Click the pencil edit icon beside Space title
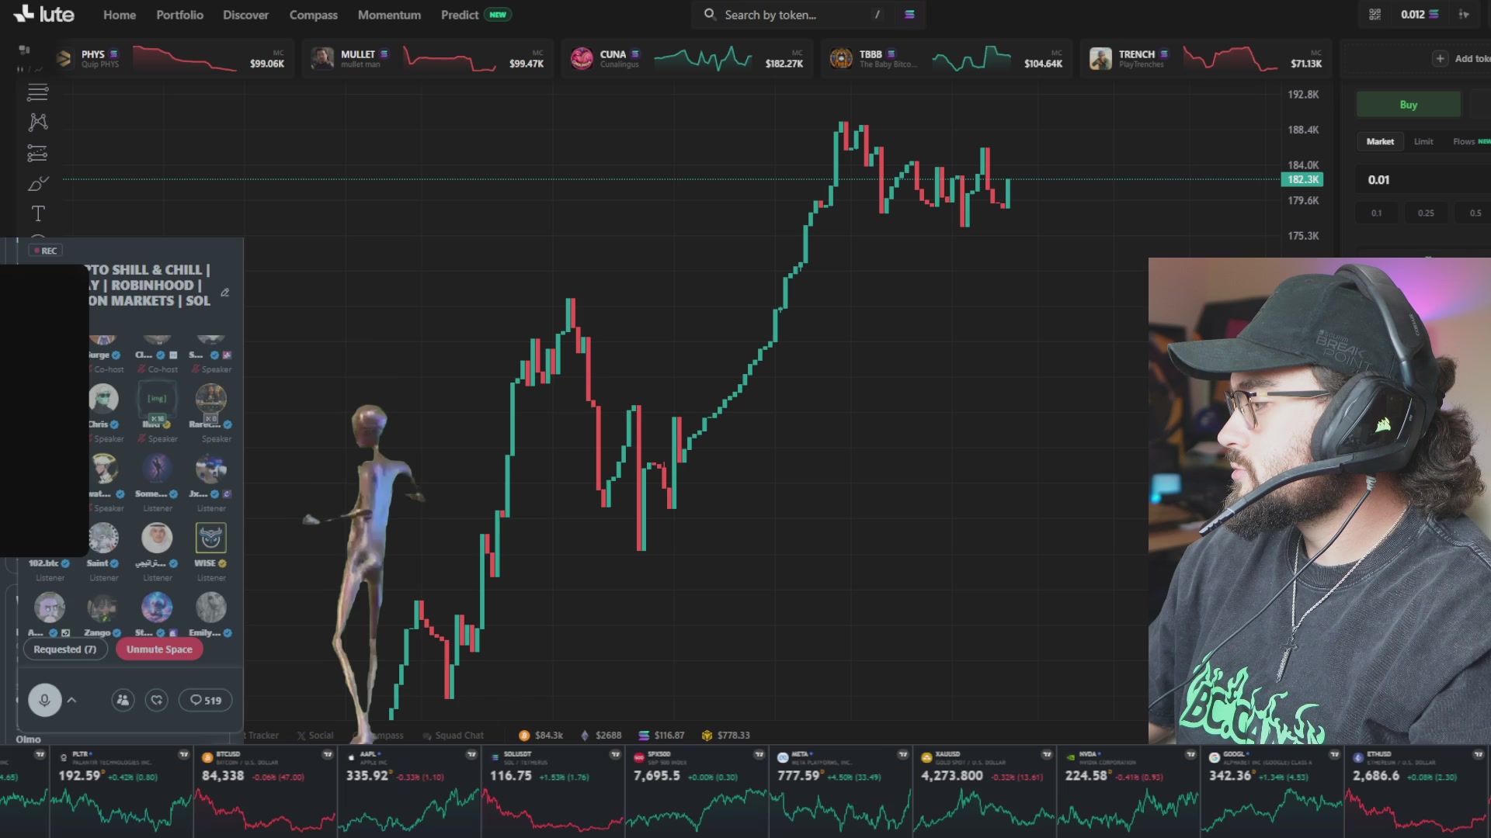The width and height of the screenshot is (1491, 838). point(225,293)
